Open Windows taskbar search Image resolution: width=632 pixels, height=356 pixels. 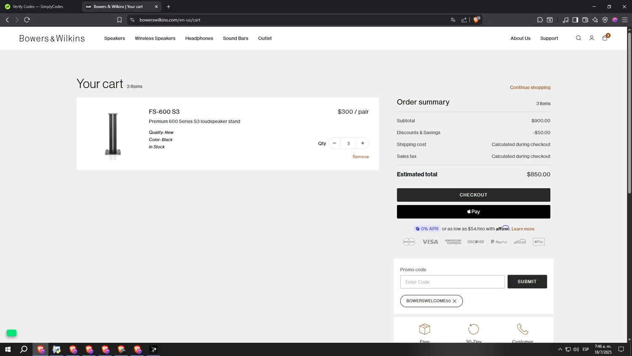[x=24, y=349]
